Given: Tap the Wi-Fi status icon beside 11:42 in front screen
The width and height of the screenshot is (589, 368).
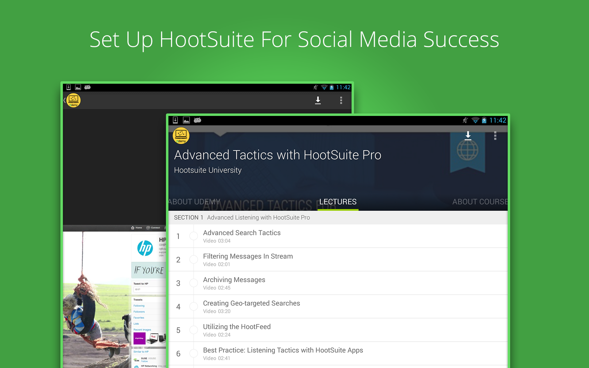Looking at the screenshot, I should pos(475,120).
